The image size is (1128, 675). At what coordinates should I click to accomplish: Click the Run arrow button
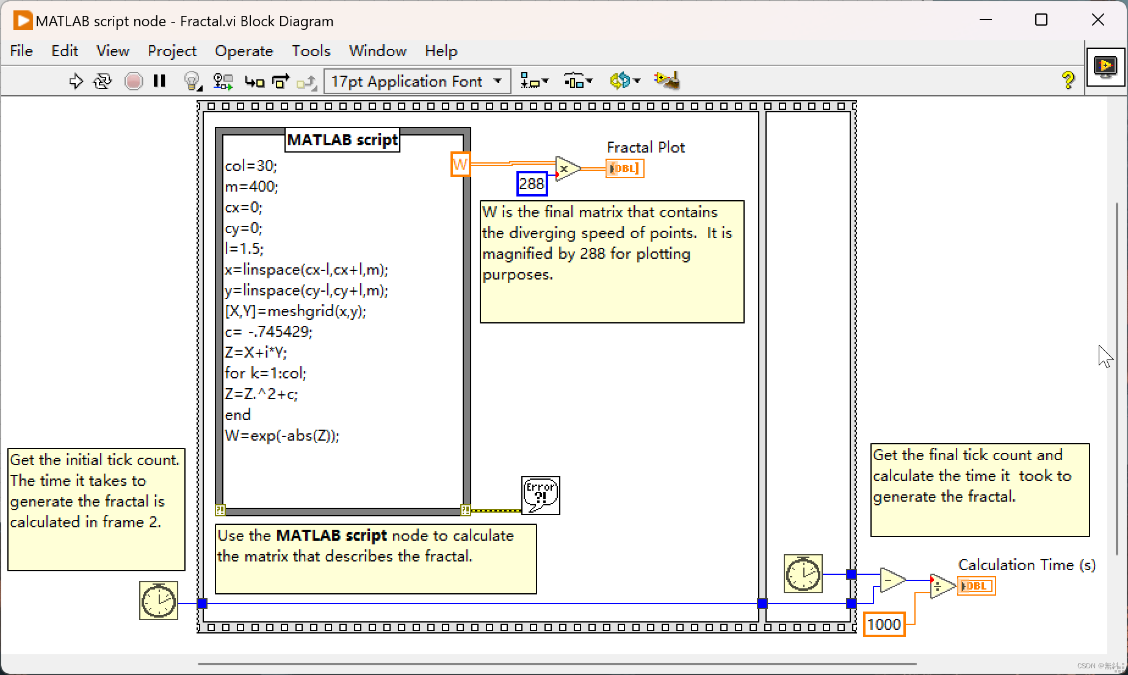tap(76, 81)
